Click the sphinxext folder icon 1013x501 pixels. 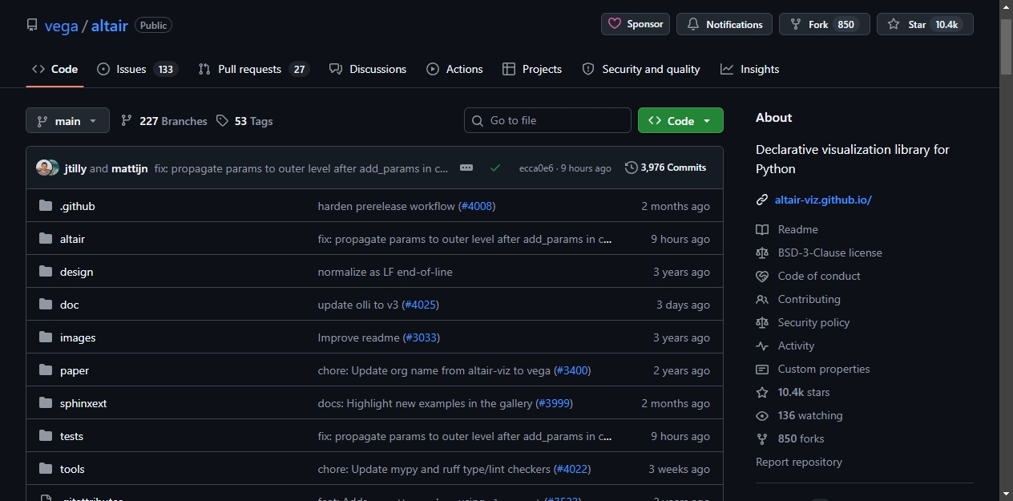tap(46, 403)
